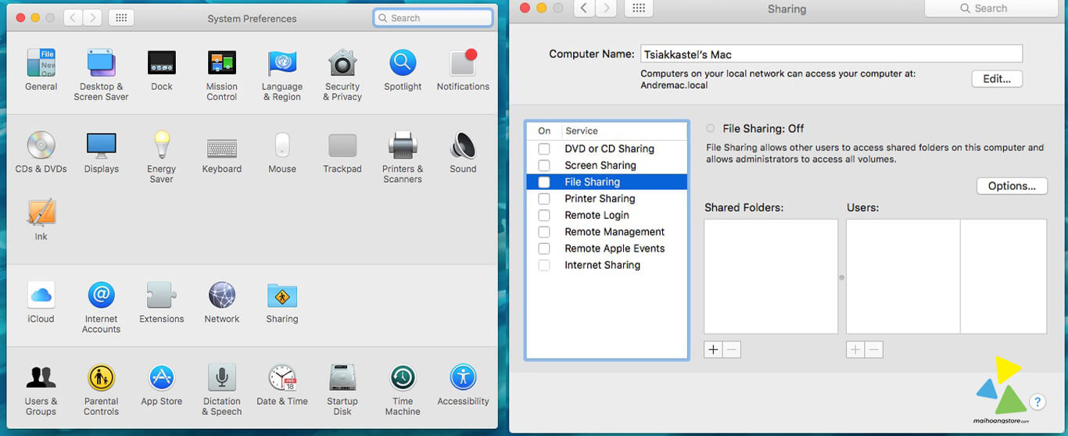Open Security & Privacy pane
Image resolution: width=1068 pixels, height=436 pixels.
342,64
